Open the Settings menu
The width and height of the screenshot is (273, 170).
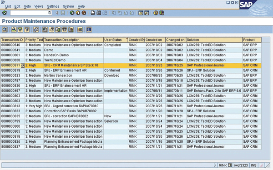click(x=53, y=6)
